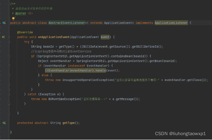The image size is (212, 140).
Task: Collapse the onApplicationEvent method fold marker
Action: (9, 37)
